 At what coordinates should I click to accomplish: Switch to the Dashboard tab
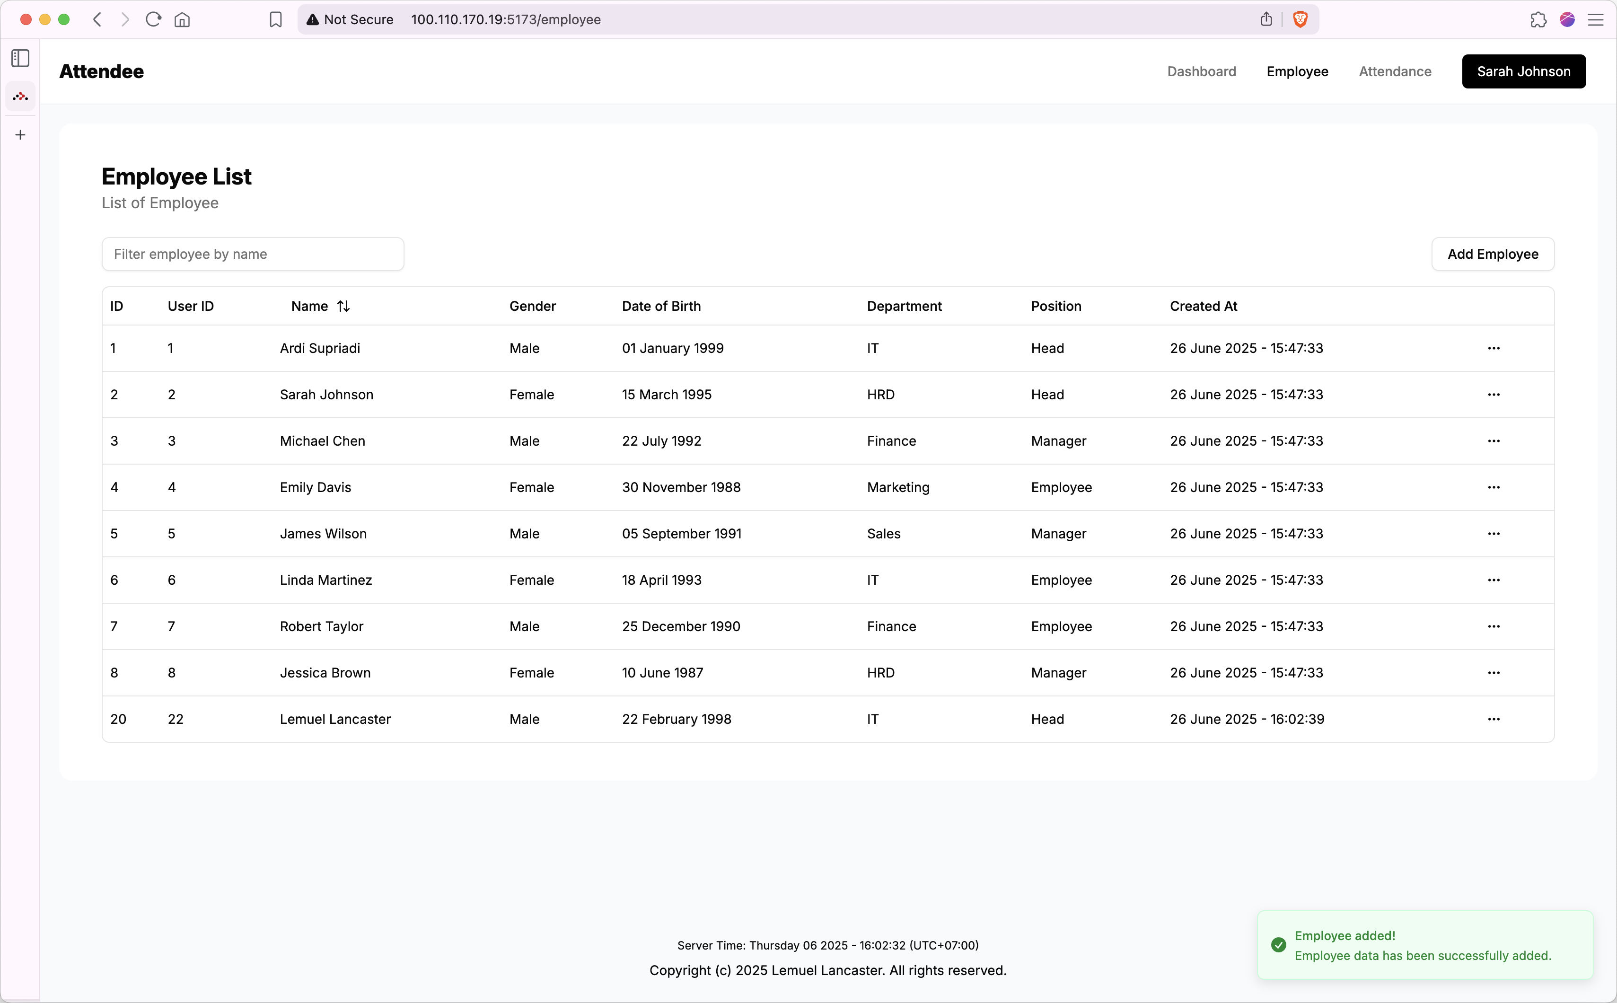[x=1201, y=71]
